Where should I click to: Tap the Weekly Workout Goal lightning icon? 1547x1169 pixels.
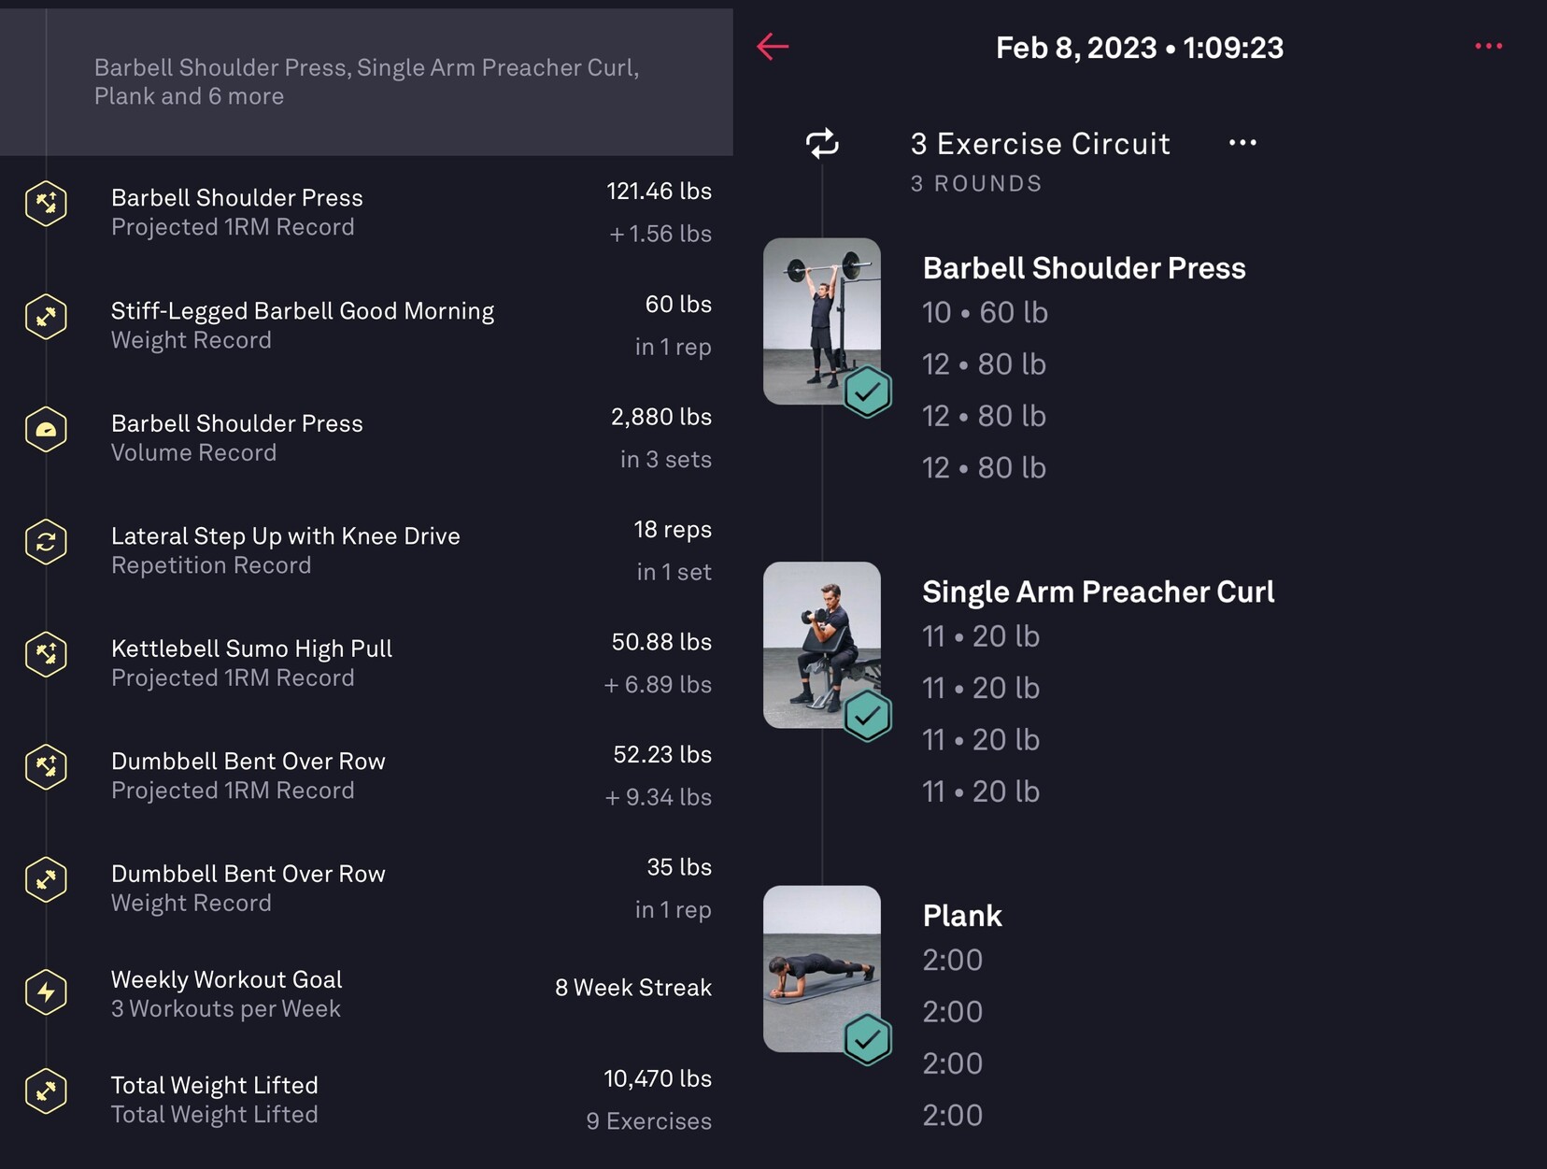pos(46,992)
